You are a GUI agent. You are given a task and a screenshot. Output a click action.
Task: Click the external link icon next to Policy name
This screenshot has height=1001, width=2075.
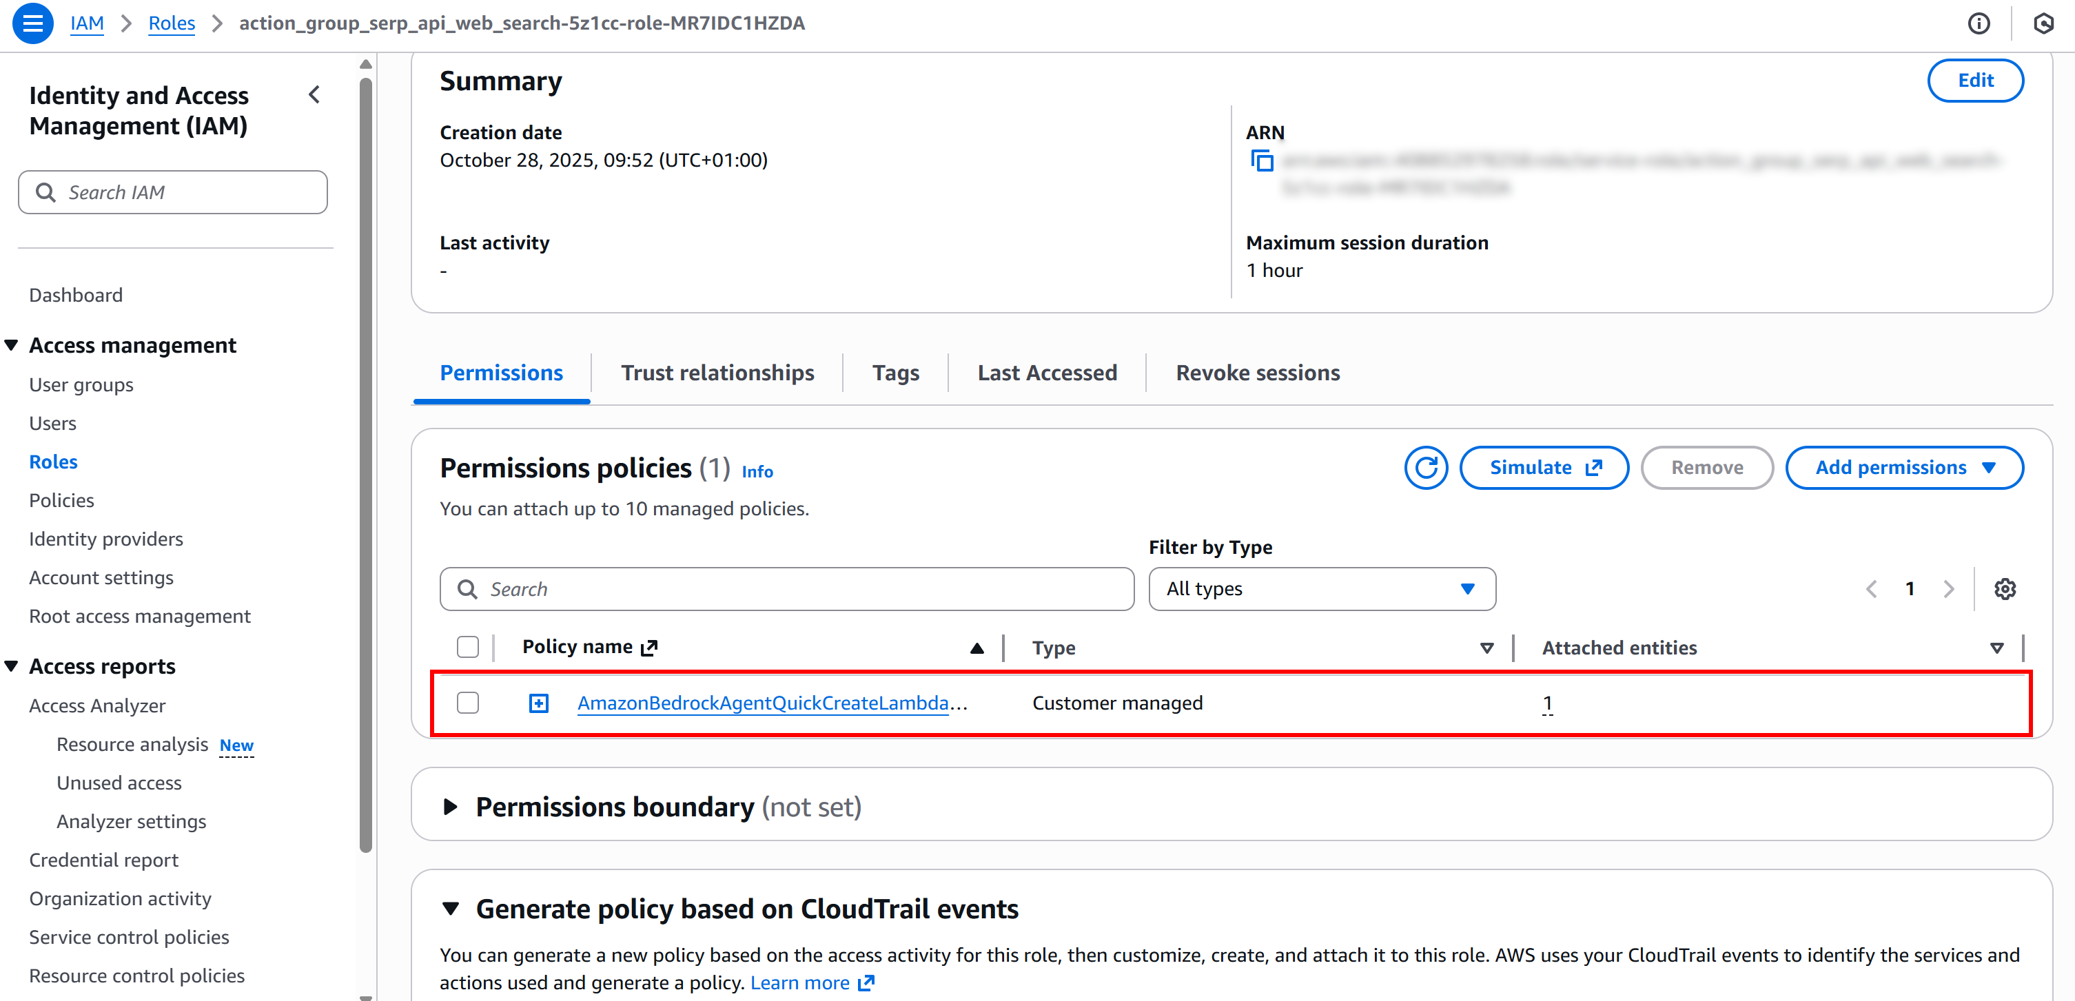coord(649,647)
